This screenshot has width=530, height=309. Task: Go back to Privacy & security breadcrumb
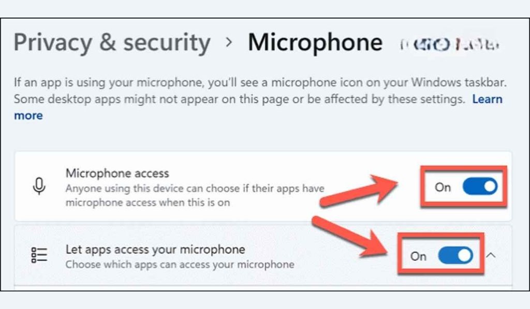[112, 42]
